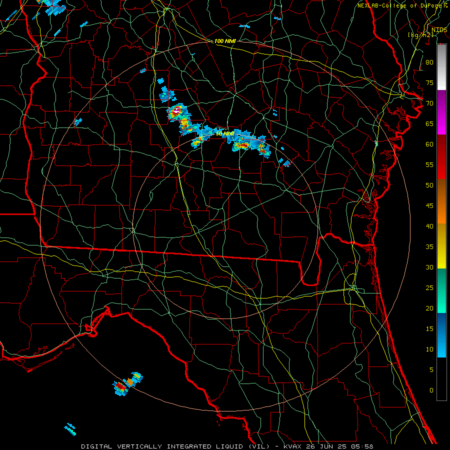Select the blue segment of the color scale
This screenshot has height=450, width=450.
tap(441, 335)
